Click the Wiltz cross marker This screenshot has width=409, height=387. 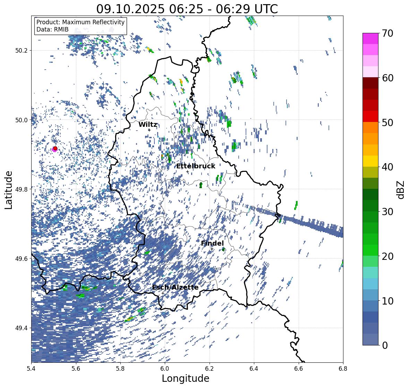(x=149, y=130)
